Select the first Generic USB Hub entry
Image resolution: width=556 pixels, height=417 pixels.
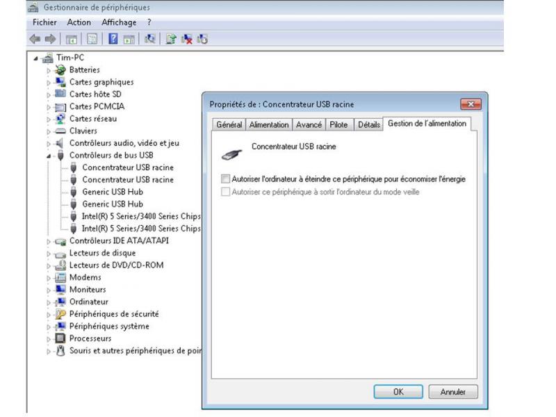click(112, 192)
